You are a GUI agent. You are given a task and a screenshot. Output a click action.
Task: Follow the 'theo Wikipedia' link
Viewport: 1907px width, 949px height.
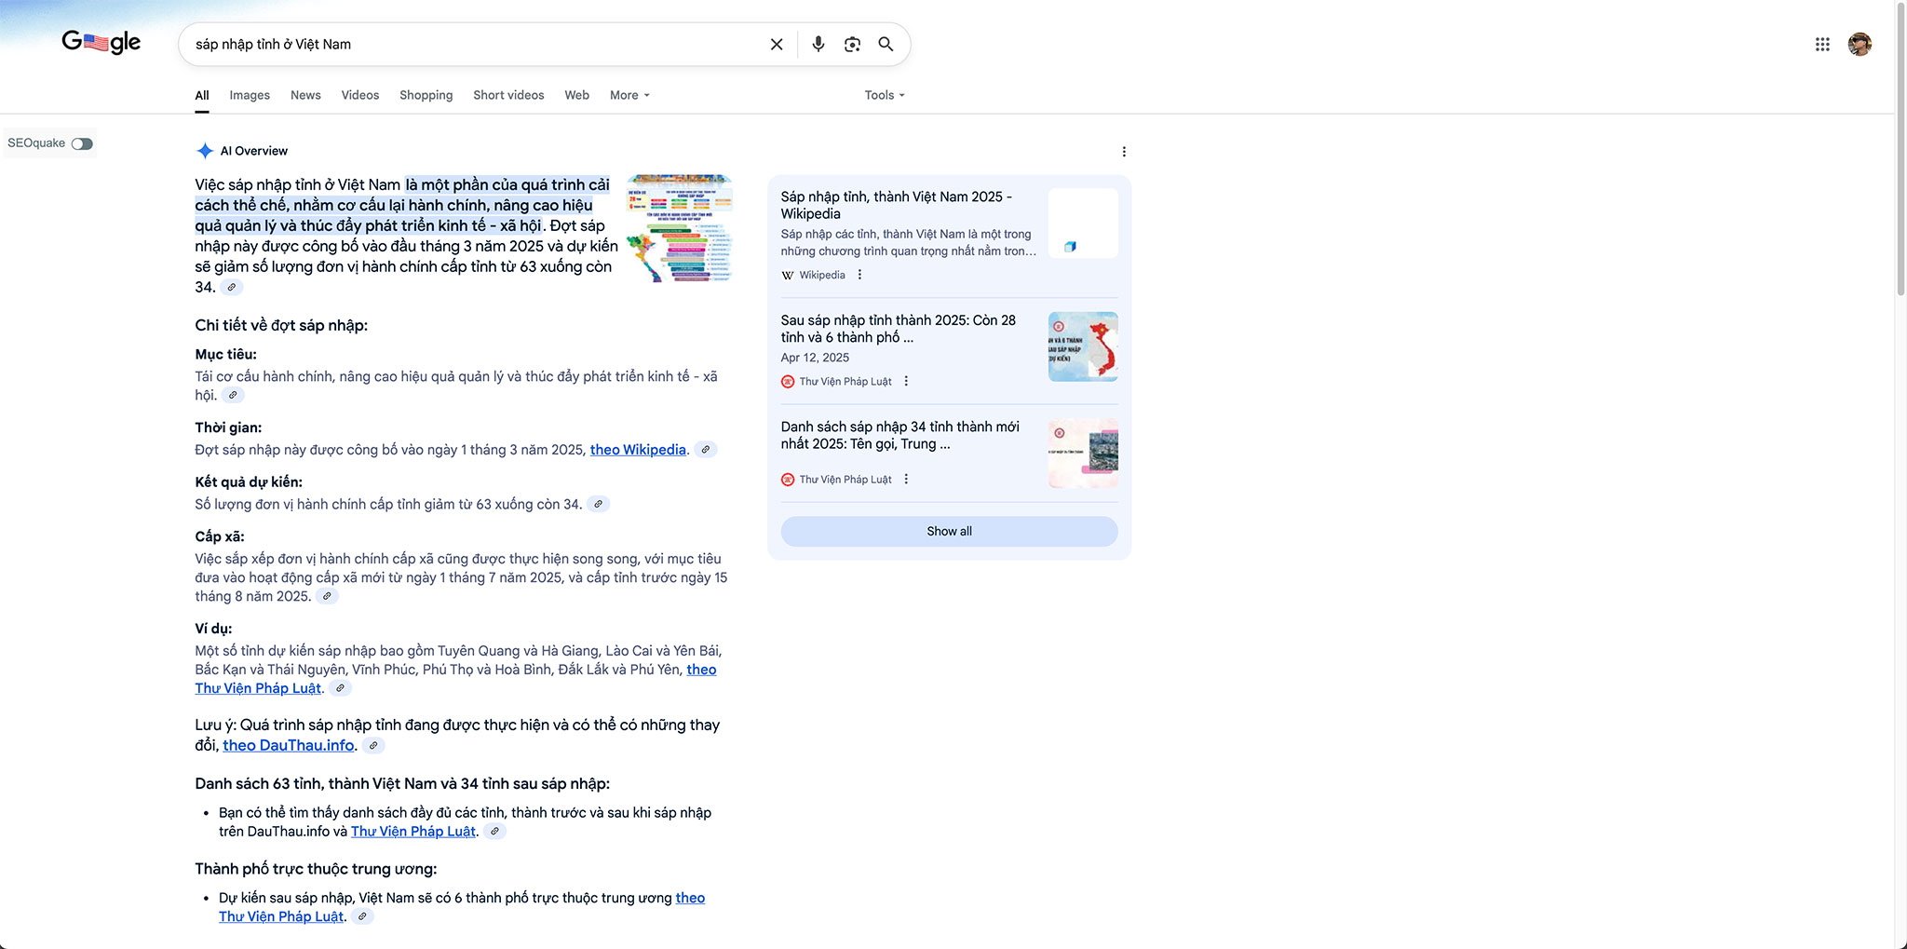(x=638, y=450)
